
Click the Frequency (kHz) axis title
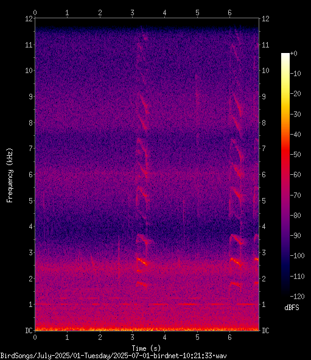pyautogui.click(x=10, y=175)
